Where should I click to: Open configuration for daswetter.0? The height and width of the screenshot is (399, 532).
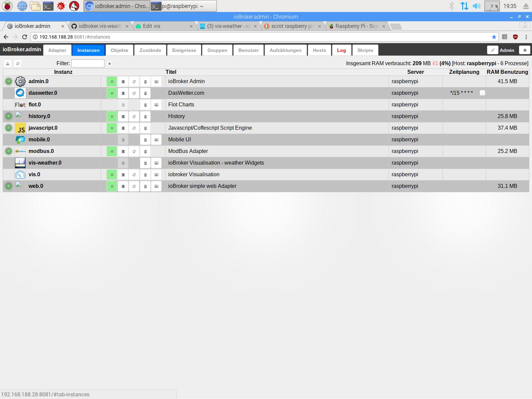123,93
